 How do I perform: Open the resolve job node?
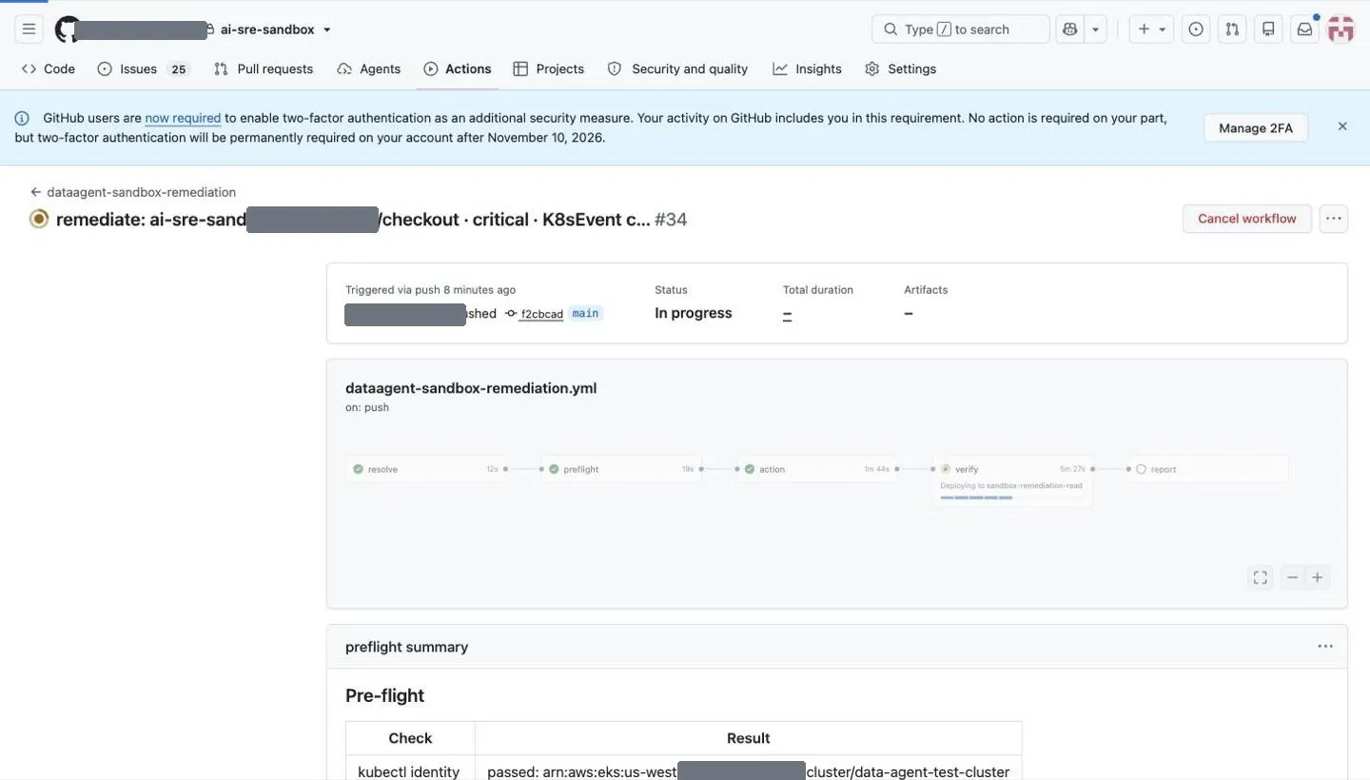point(425,469)
